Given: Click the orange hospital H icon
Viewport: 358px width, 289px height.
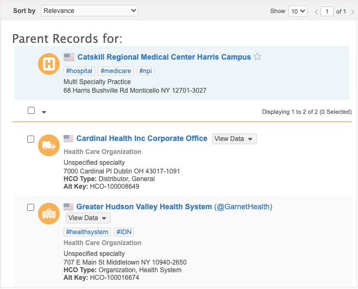Looking at the screenshot, I should (49, 64).
